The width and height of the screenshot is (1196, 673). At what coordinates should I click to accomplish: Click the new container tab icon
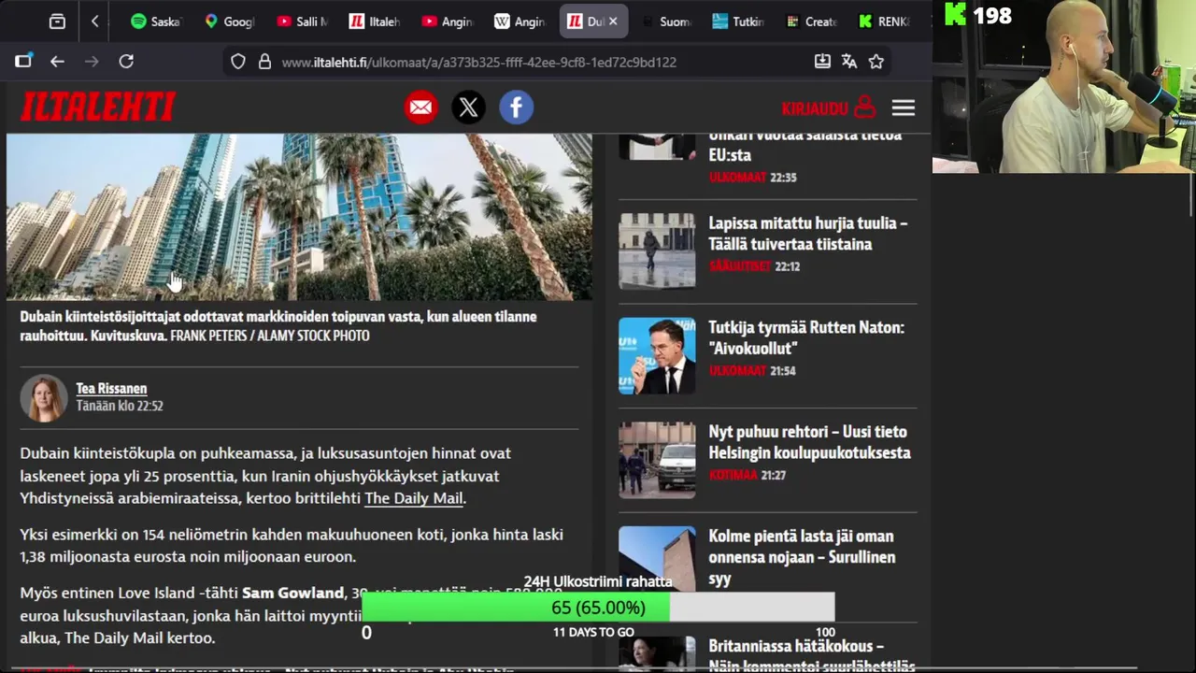pyautogui.click(x=23, y=61)
